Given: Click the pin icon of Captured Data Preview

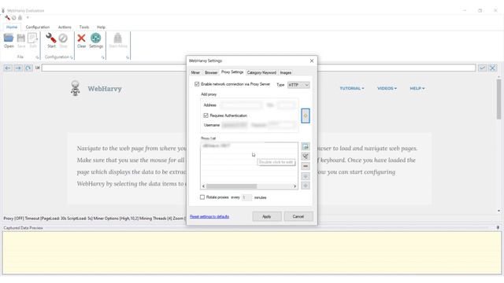Looking at the screenshot, I should pos(498,227).
